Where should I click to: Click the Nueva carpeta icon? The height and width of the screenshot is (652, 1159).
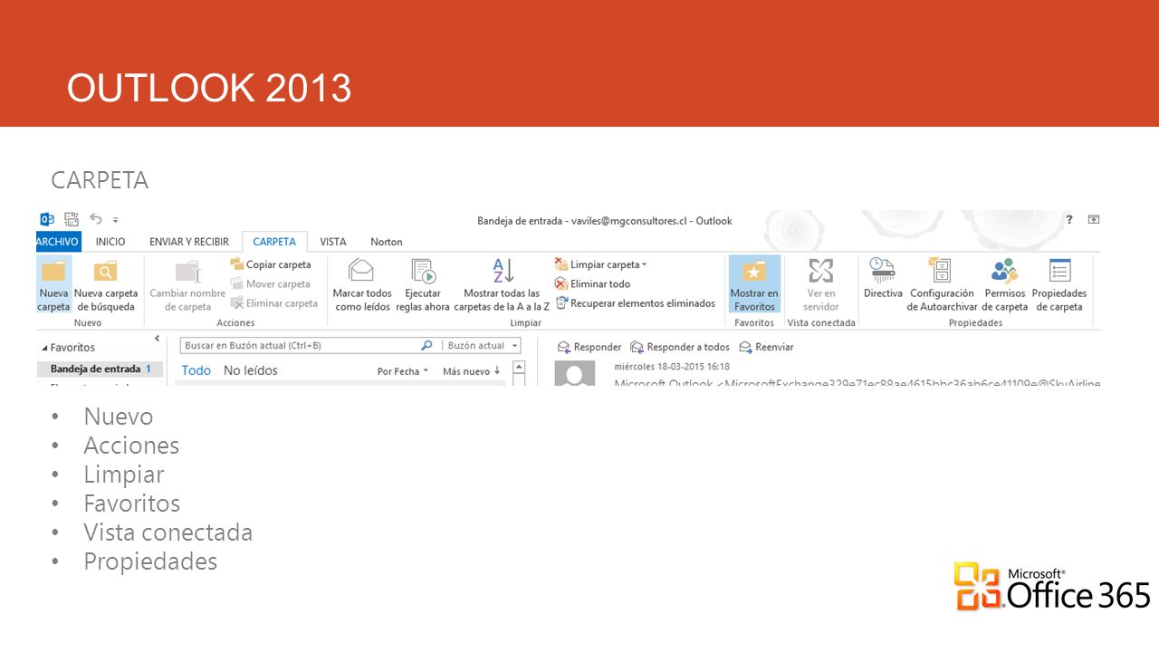pos(53,284)
